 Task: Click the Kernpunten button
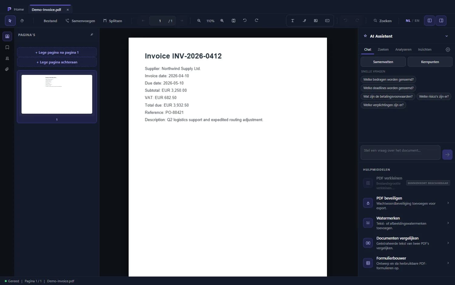point(430,62)
